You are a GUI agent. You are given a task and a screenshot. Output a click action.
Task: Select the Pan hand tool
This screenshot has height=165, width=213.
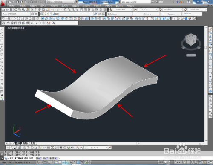[x=65, y=9]
